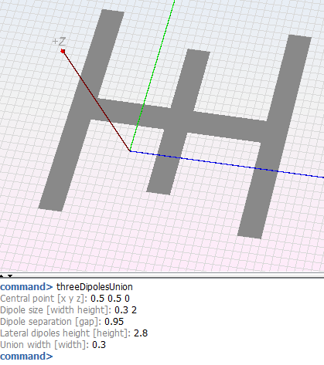Click the threeDipolesUnion command text
Image resolution: width=324 pixels, height=365 pixels.
click(x=94, y=287)
